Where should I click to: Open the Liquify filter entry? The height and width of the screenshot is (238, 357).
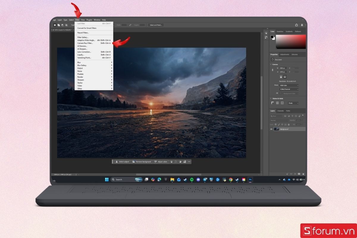pyautogui.click(x=94, y=55)
